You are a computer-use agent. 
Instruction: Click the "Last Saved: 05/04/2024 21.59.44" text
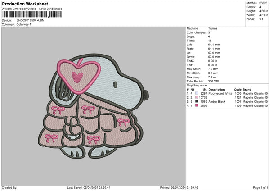coord(89,188)
